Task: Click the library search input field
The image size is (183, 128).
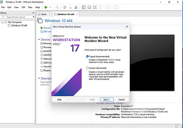Action: [17, 17]
